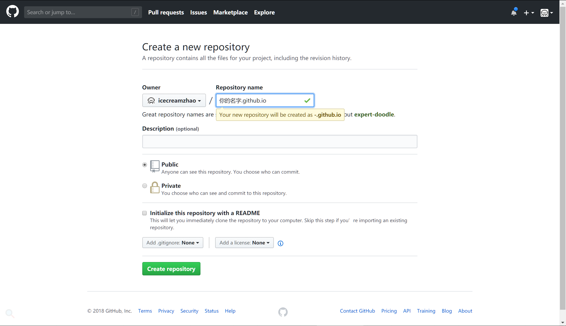This screenshot has height=326, width=566.
Task: Open Marketplace menu item
Action: point(230,12)
